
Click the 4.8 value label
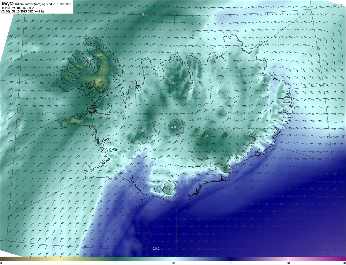click(x=174, y=127)
